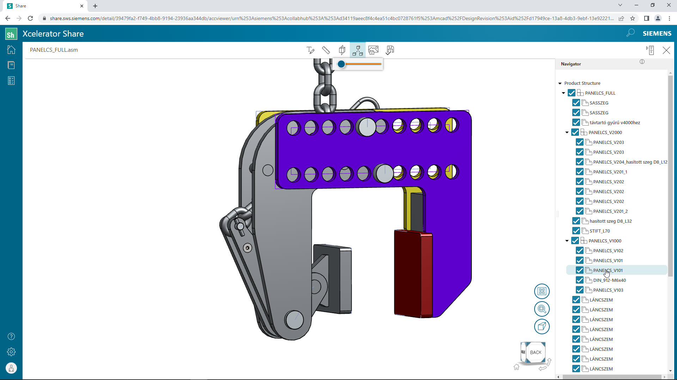The height and width of the screenshot is (380, 677).
Task: Open the help icon in the sidebar
Action: [11, 336]
